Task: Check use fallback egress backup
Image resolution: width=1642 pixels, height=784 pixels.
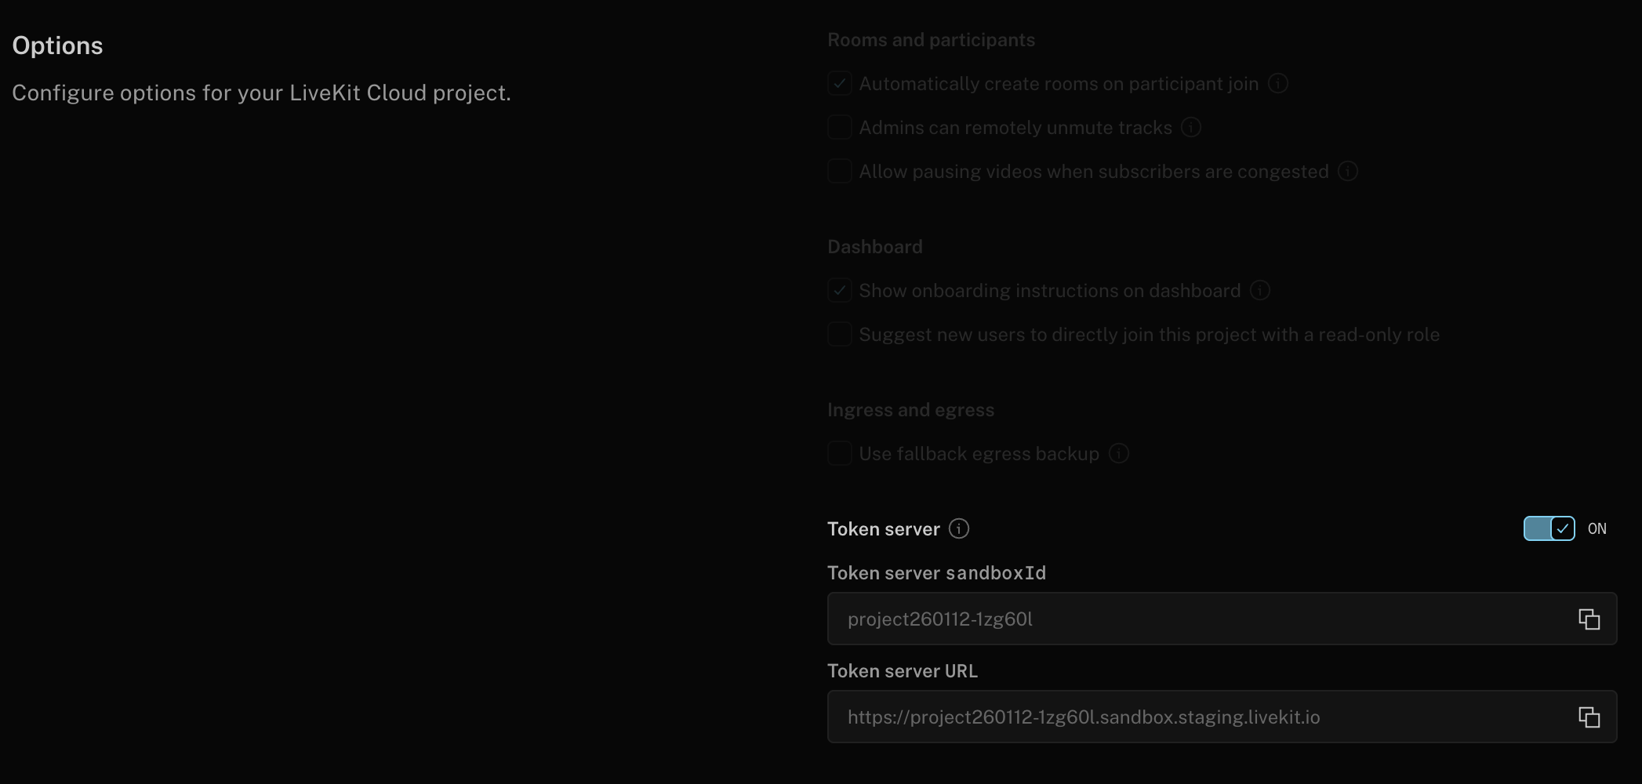Action: 839,453
